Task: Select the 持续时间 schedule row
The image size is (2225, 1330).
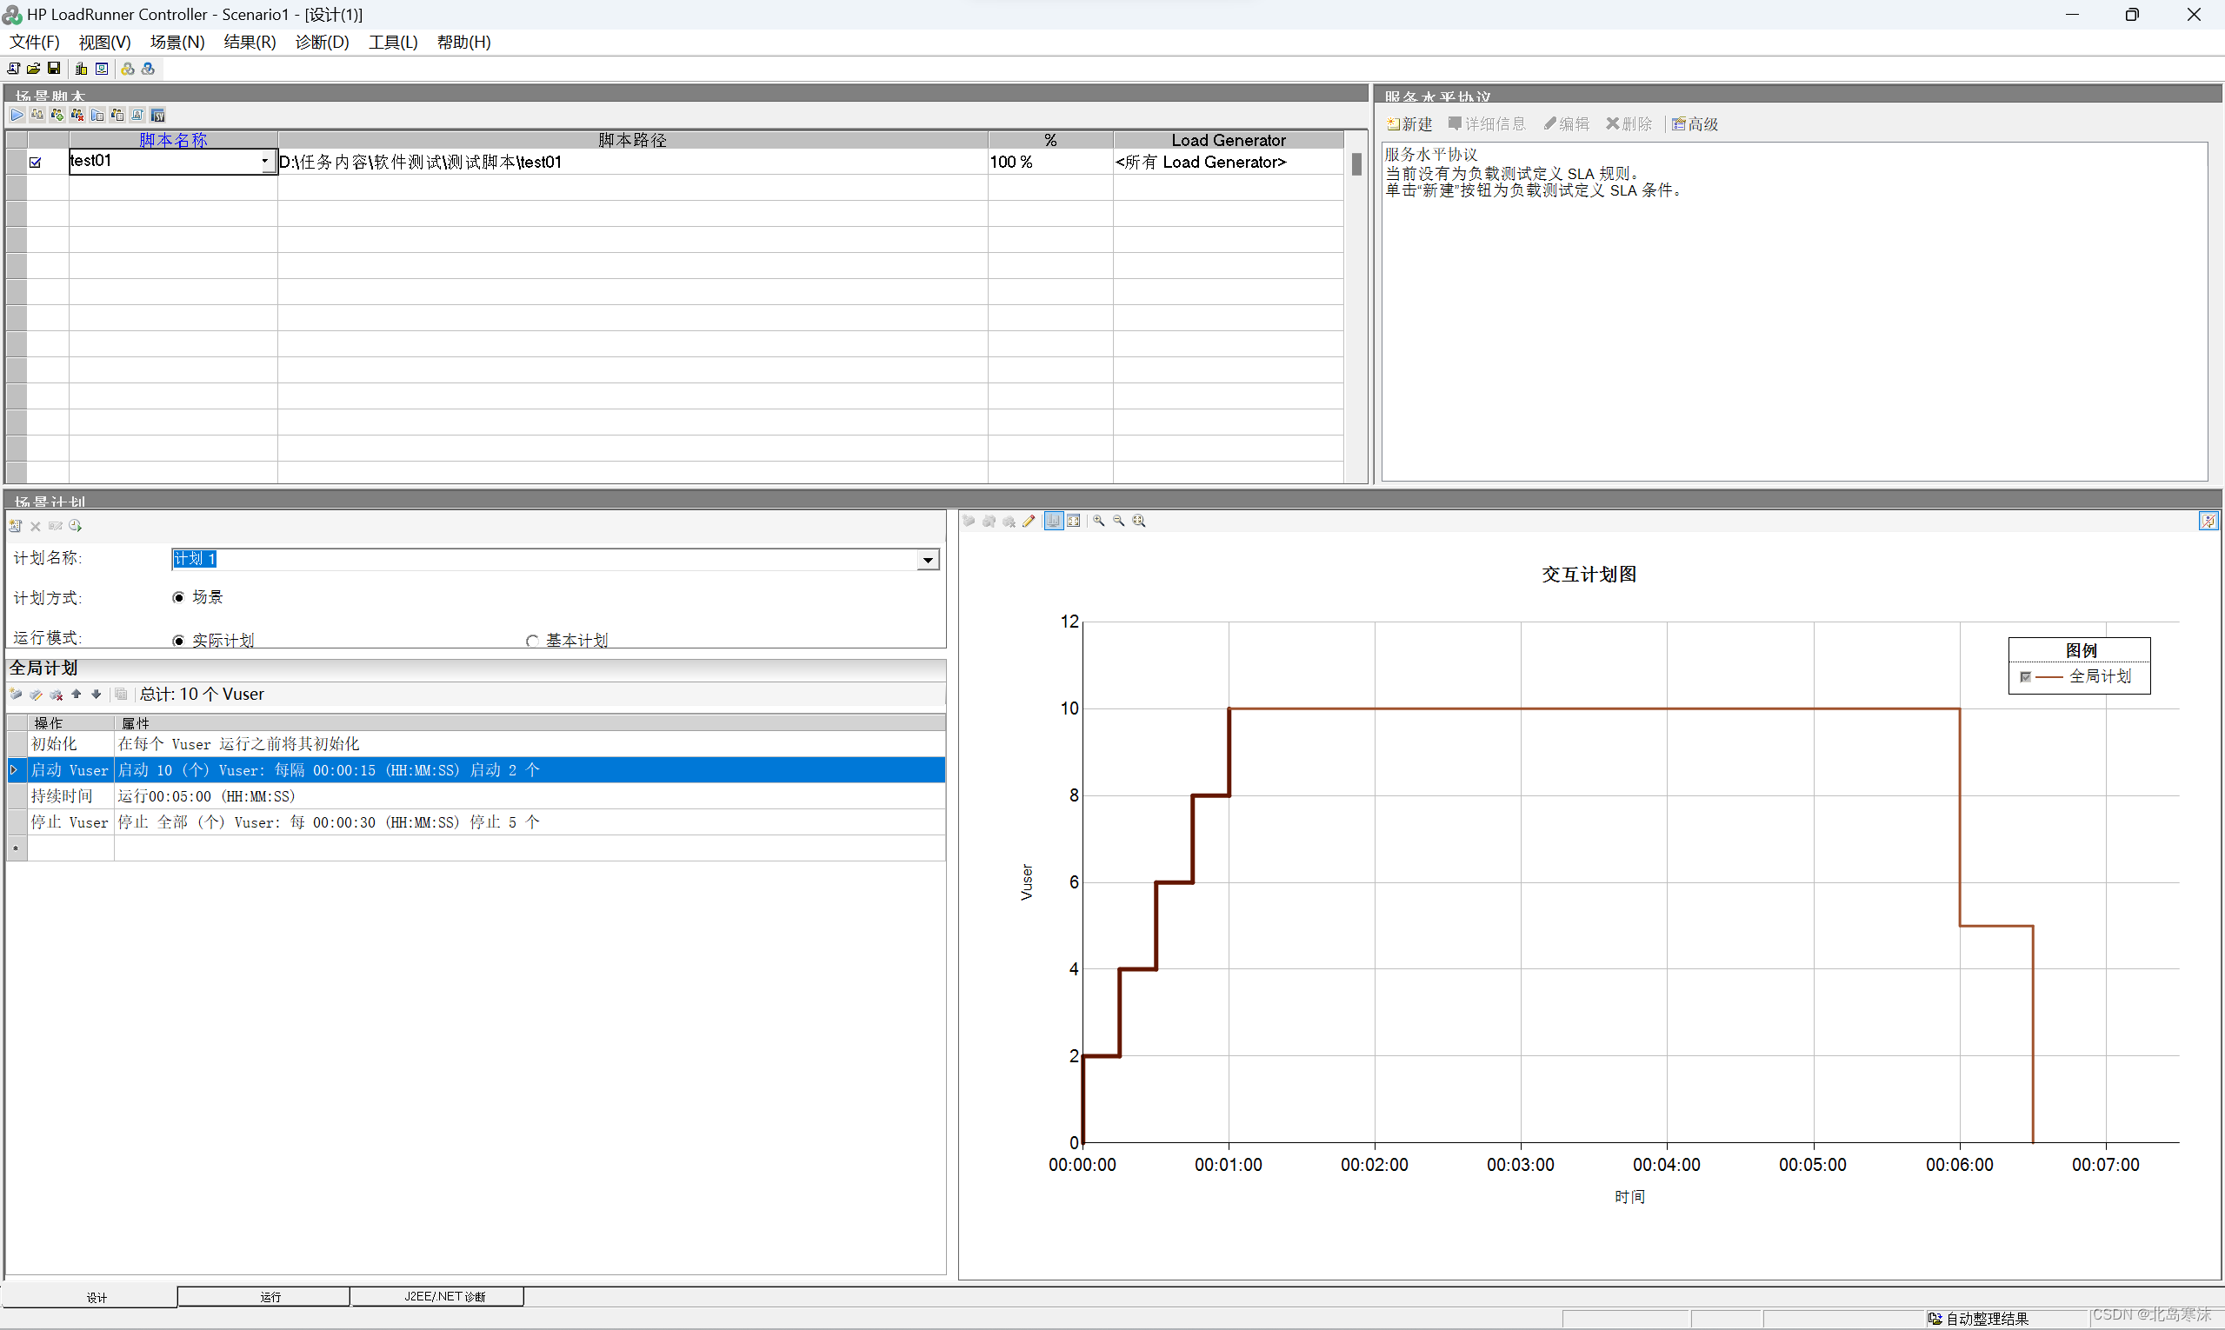Action: 61,796
